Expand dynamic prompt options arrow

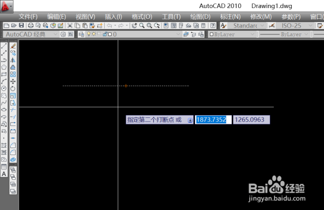click(x=190, y=120)
